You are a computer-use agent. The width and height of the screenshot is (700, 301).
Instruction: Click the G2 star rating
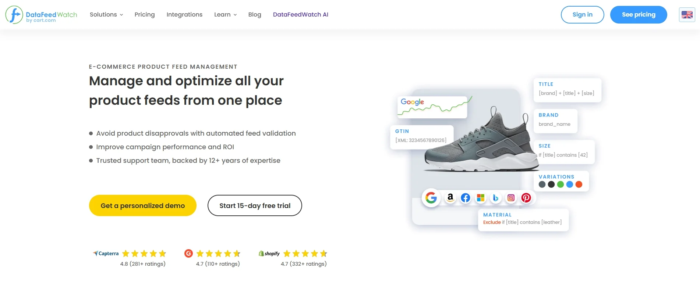click(219, 254)
